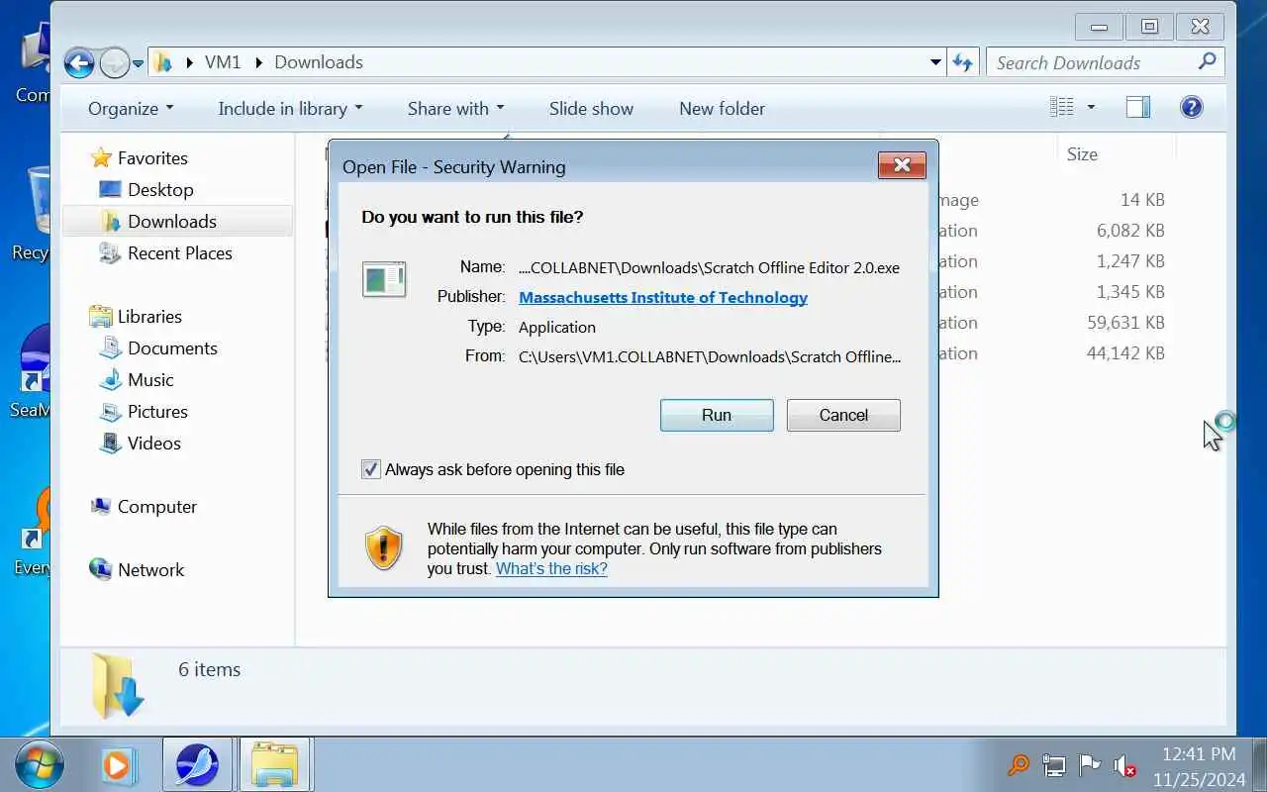Toggle the preview pane icon
Screen dimensions: 1267x792
click(1138, 107)
